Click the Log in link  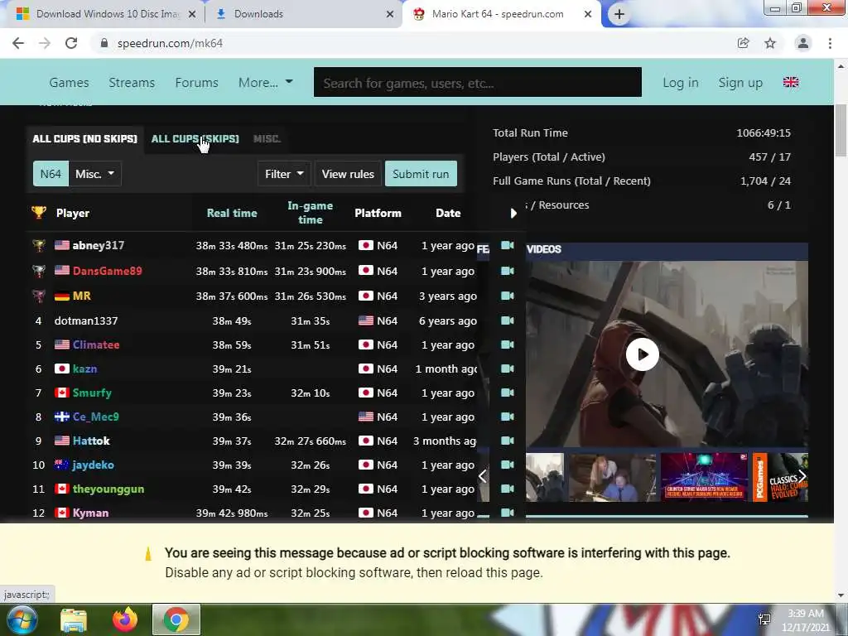[x=681, y=83]
